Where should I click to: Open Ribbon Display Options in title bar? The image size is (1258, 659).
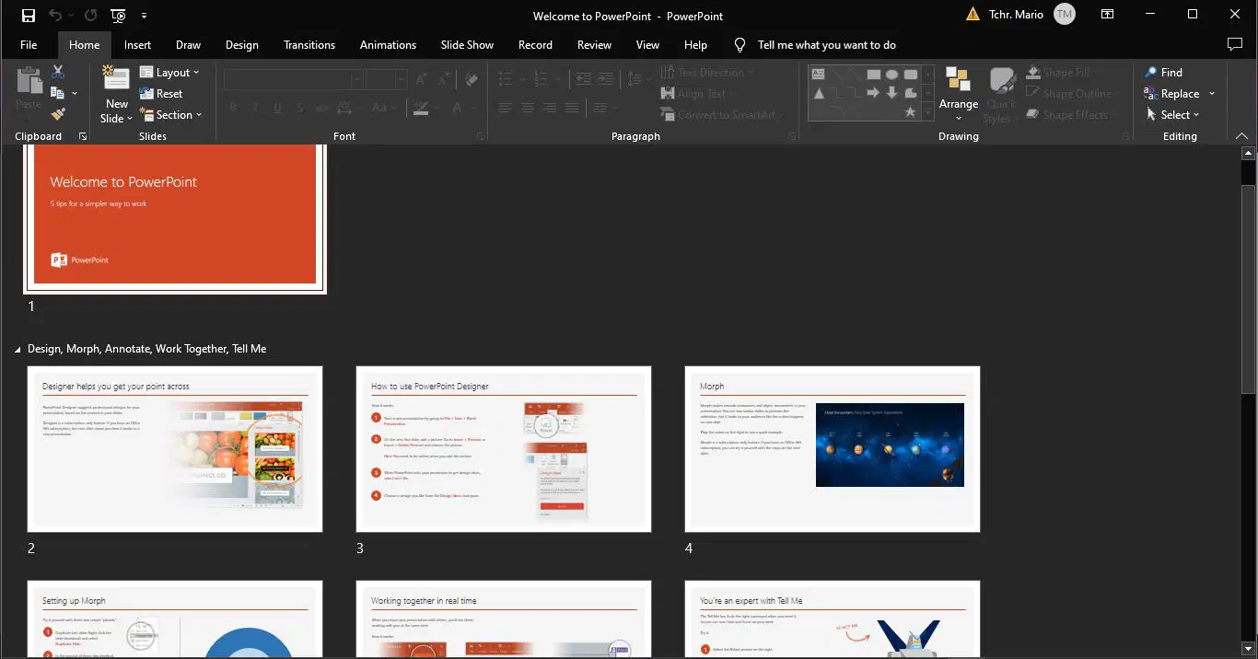click(x=1108, y=15)
